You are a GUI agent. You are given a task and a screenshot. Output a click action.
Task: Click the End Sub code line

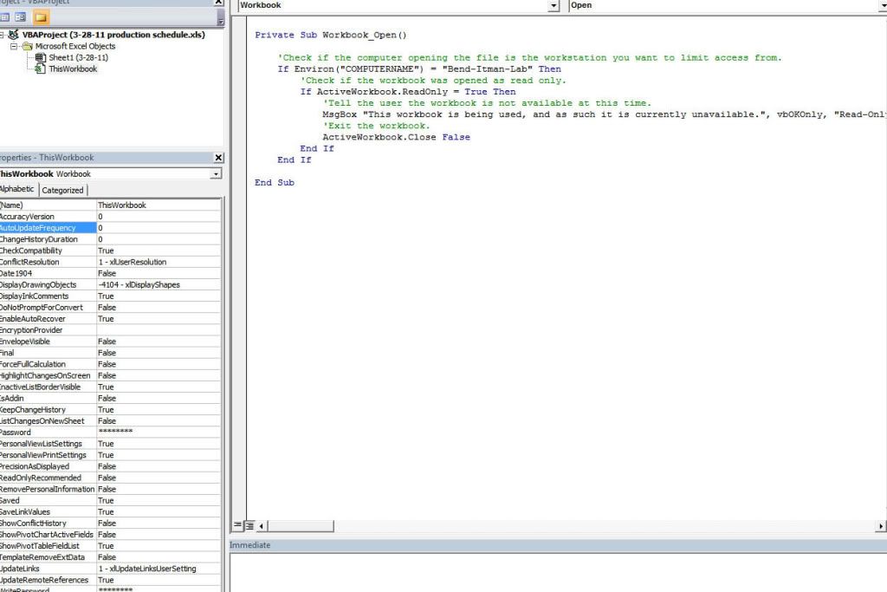click(275, 182)
